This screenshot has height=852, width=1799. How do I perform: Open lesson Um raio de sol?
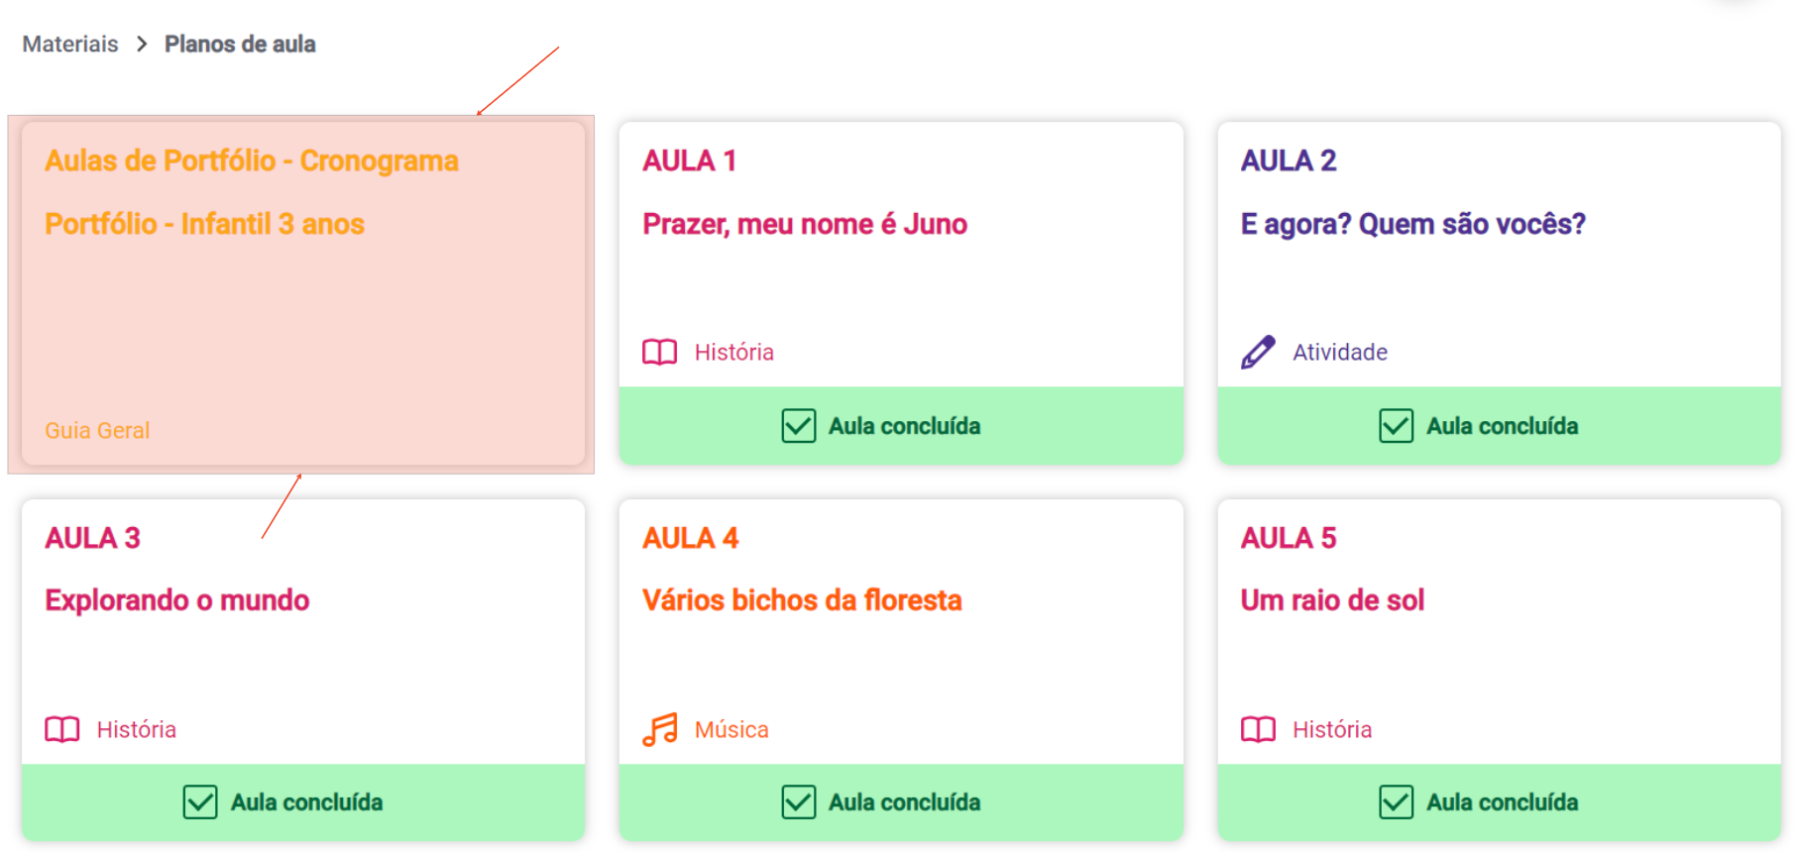pos(1332,600)
